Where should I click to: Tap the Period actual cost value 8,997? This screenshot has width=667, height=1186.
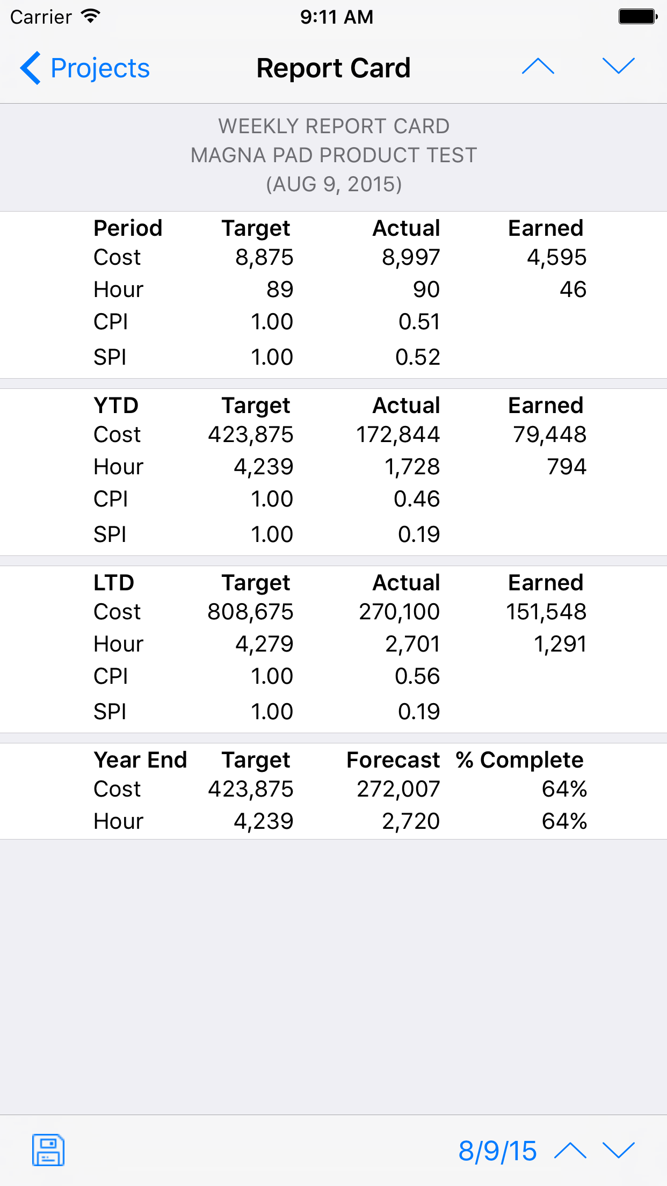[411, 257]
